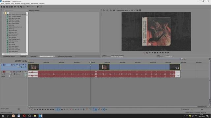Viewport: 211px width, 118px height.
Task: Select BCC Cartoon Look effect
Action: click(x=14, y=34)
